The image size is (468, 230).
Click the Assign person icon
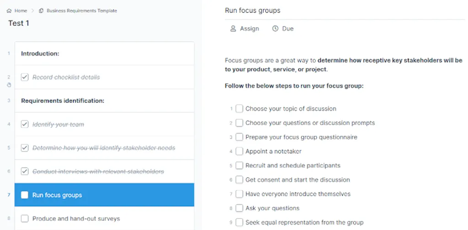click(x=233, y=29)
